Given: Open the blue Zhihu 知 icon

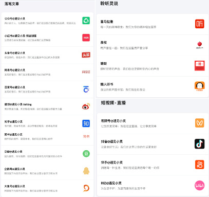Looking at the screenshot, I should coord(86,123).
